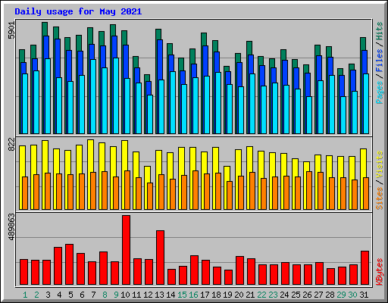This screenshot has height=303, width=388.
Task: Click the red KBytes bar for day 19
Action: pos(228,277)
